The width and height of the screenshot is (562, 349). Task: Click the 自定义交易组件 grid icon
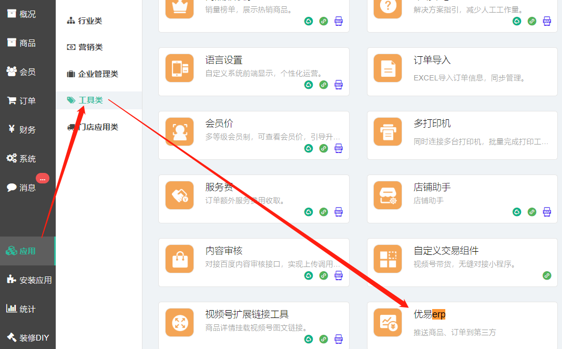point(388,259)
